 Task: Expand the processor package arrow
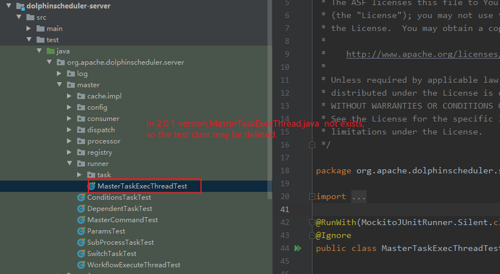[69, 141]
